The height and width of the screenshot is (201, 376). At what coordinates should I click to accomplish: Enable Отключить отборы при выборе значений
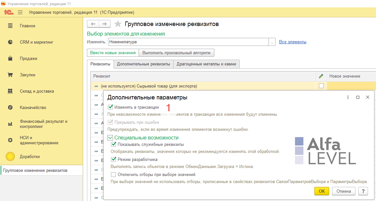114,174
